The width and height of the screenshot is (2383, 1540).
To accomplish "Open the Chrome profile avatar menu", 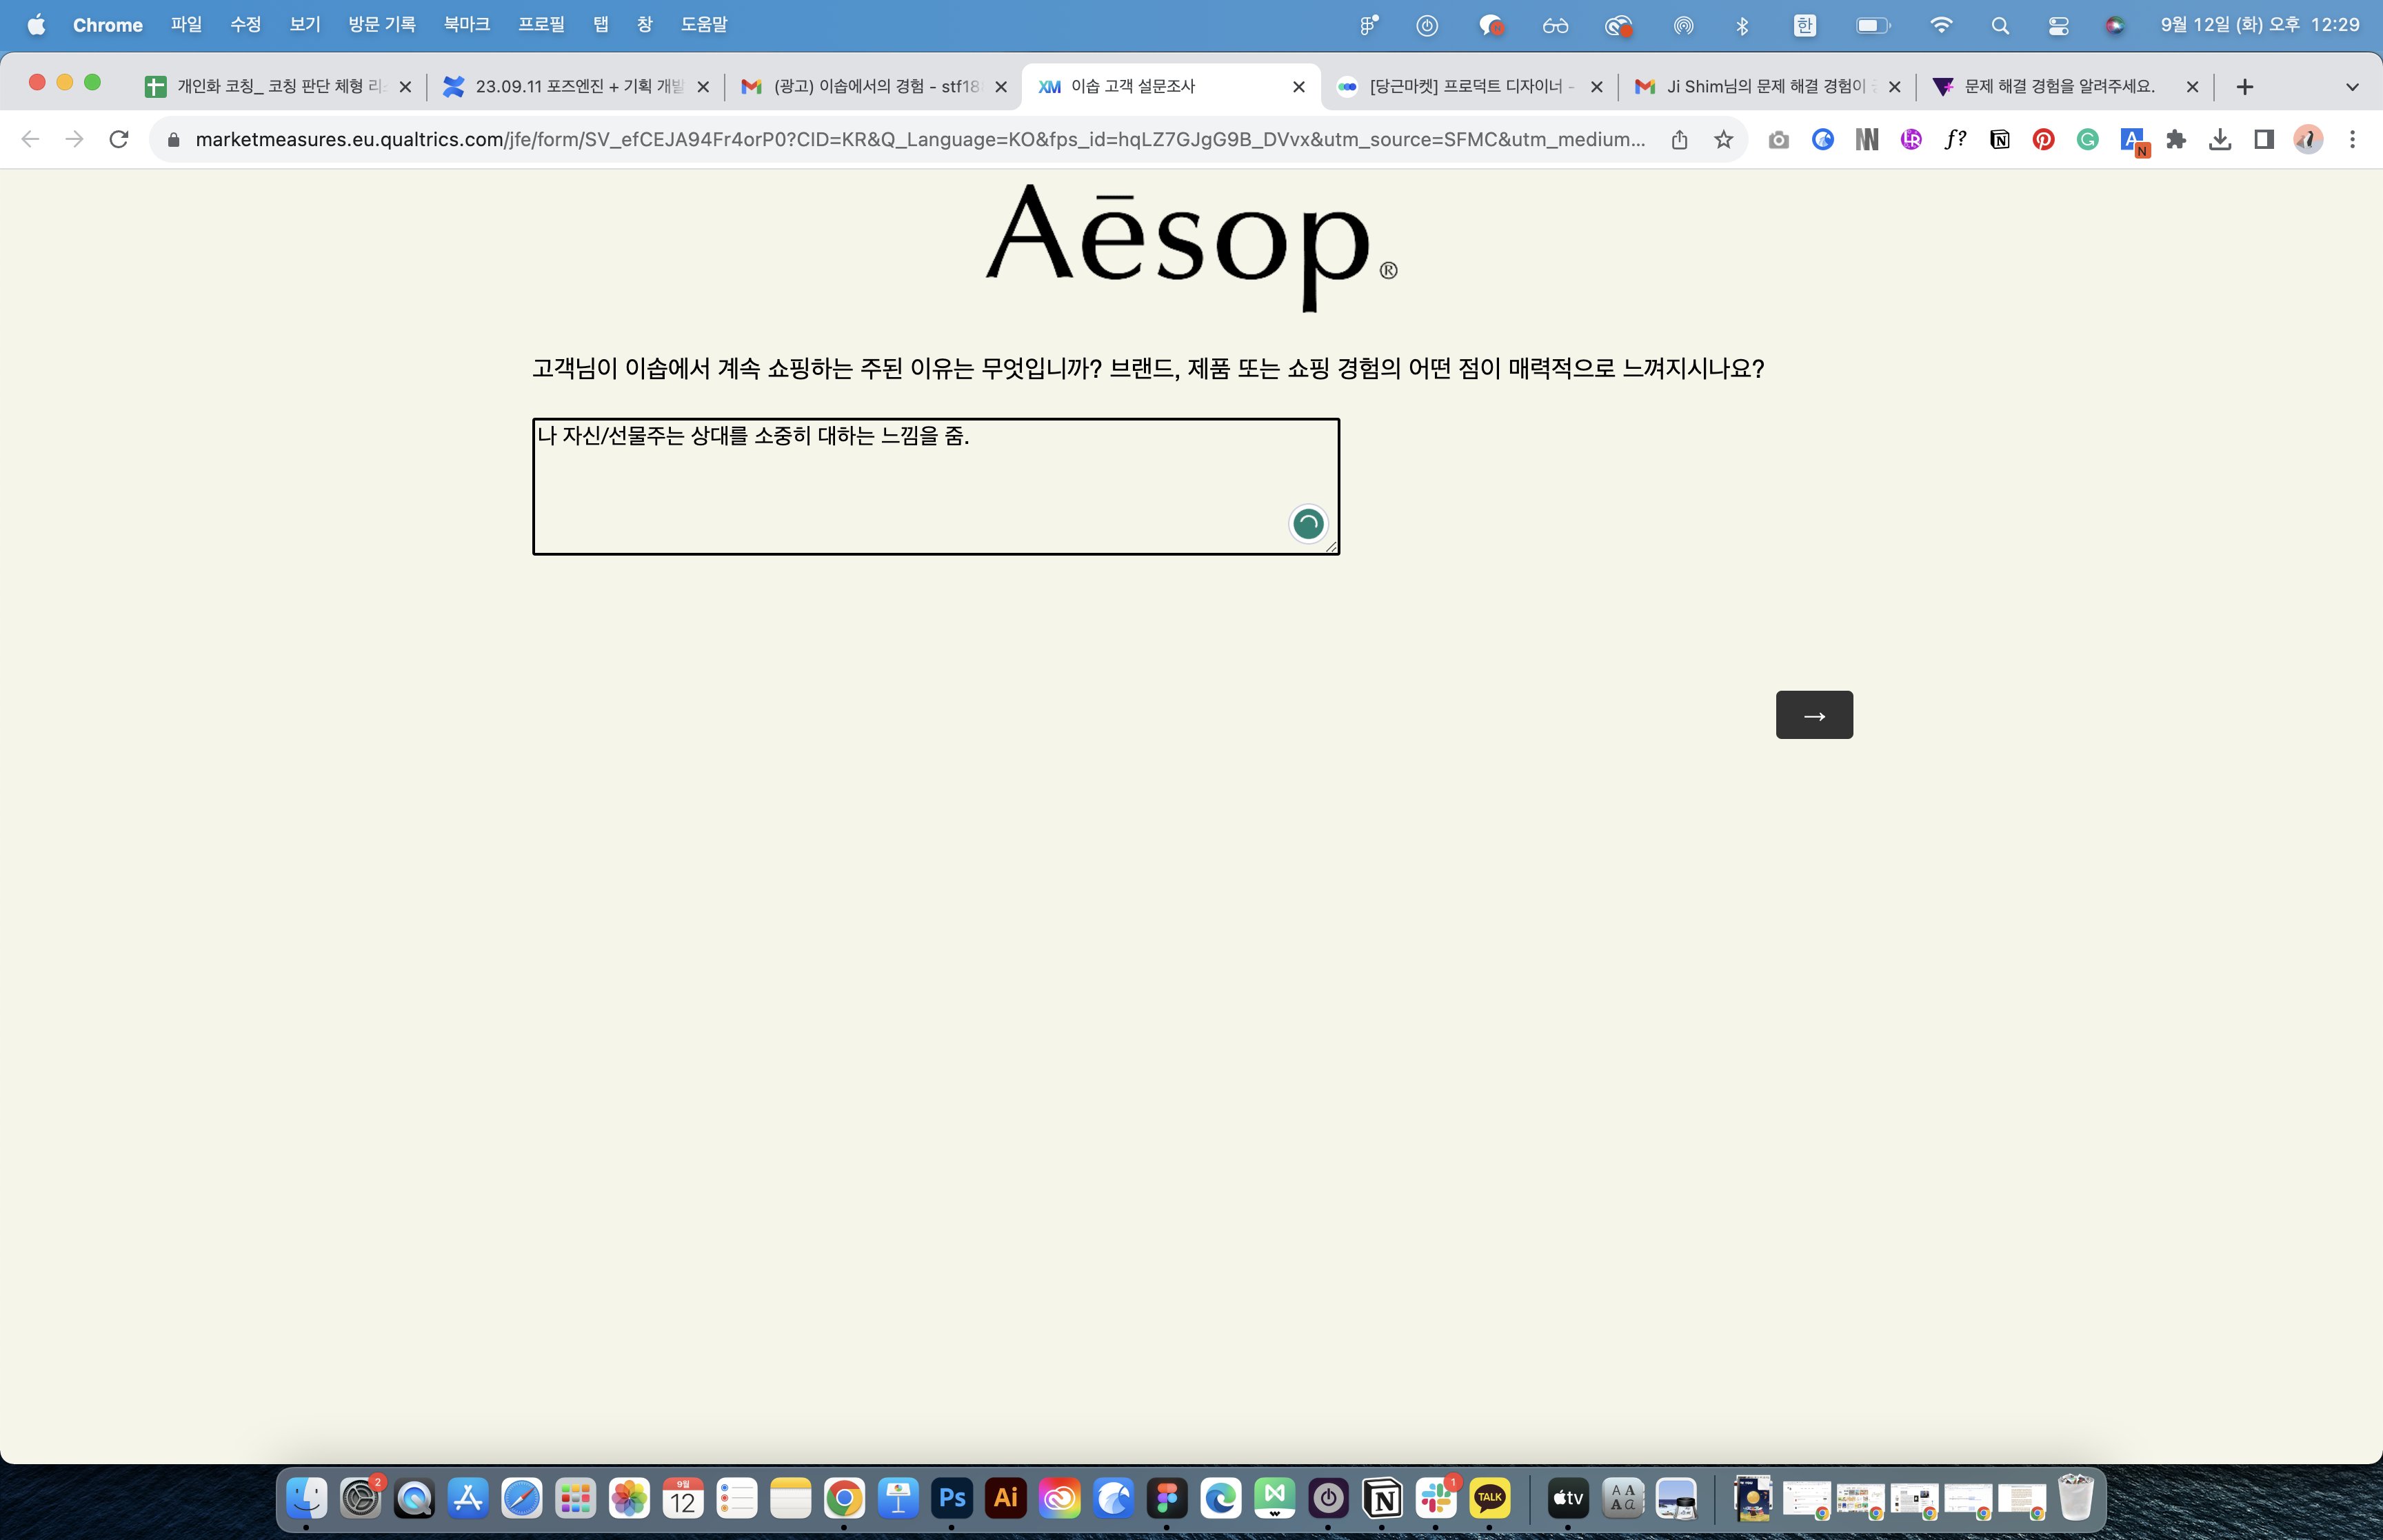I will click(2308, 140).
